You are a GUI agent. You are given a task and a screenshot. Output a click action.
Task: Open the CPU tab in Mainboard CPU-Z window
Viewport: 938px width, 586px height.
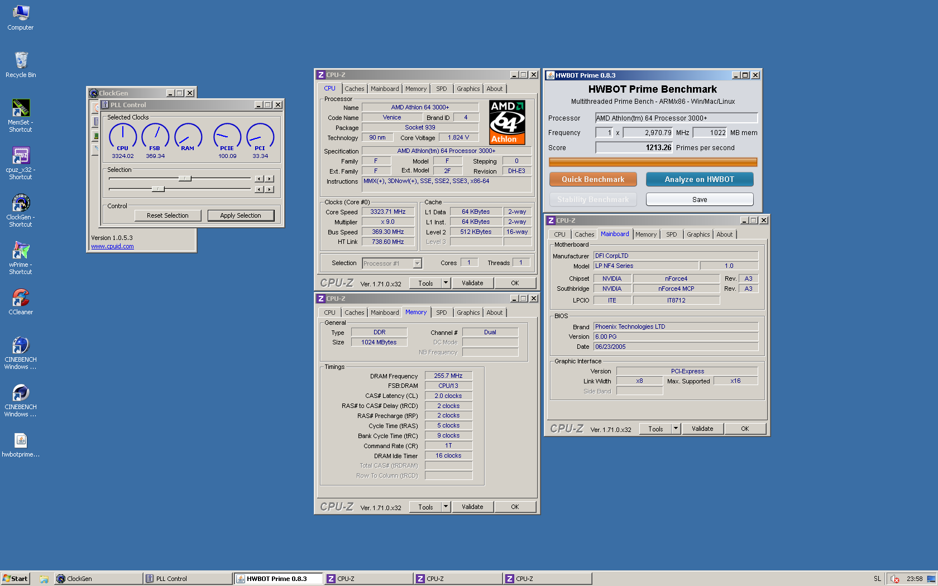coord(560,234)
